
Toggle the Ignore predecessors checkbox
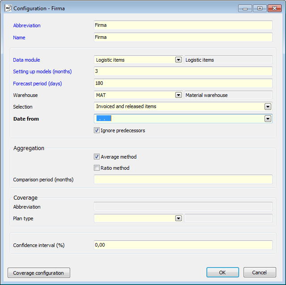click(x=97, y=130)
